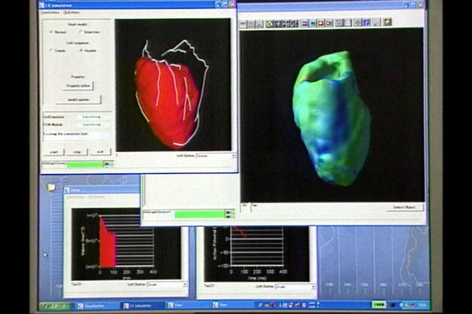Select the Normal heart model radio button
The image size is (472, 314).
coord(51,32)
